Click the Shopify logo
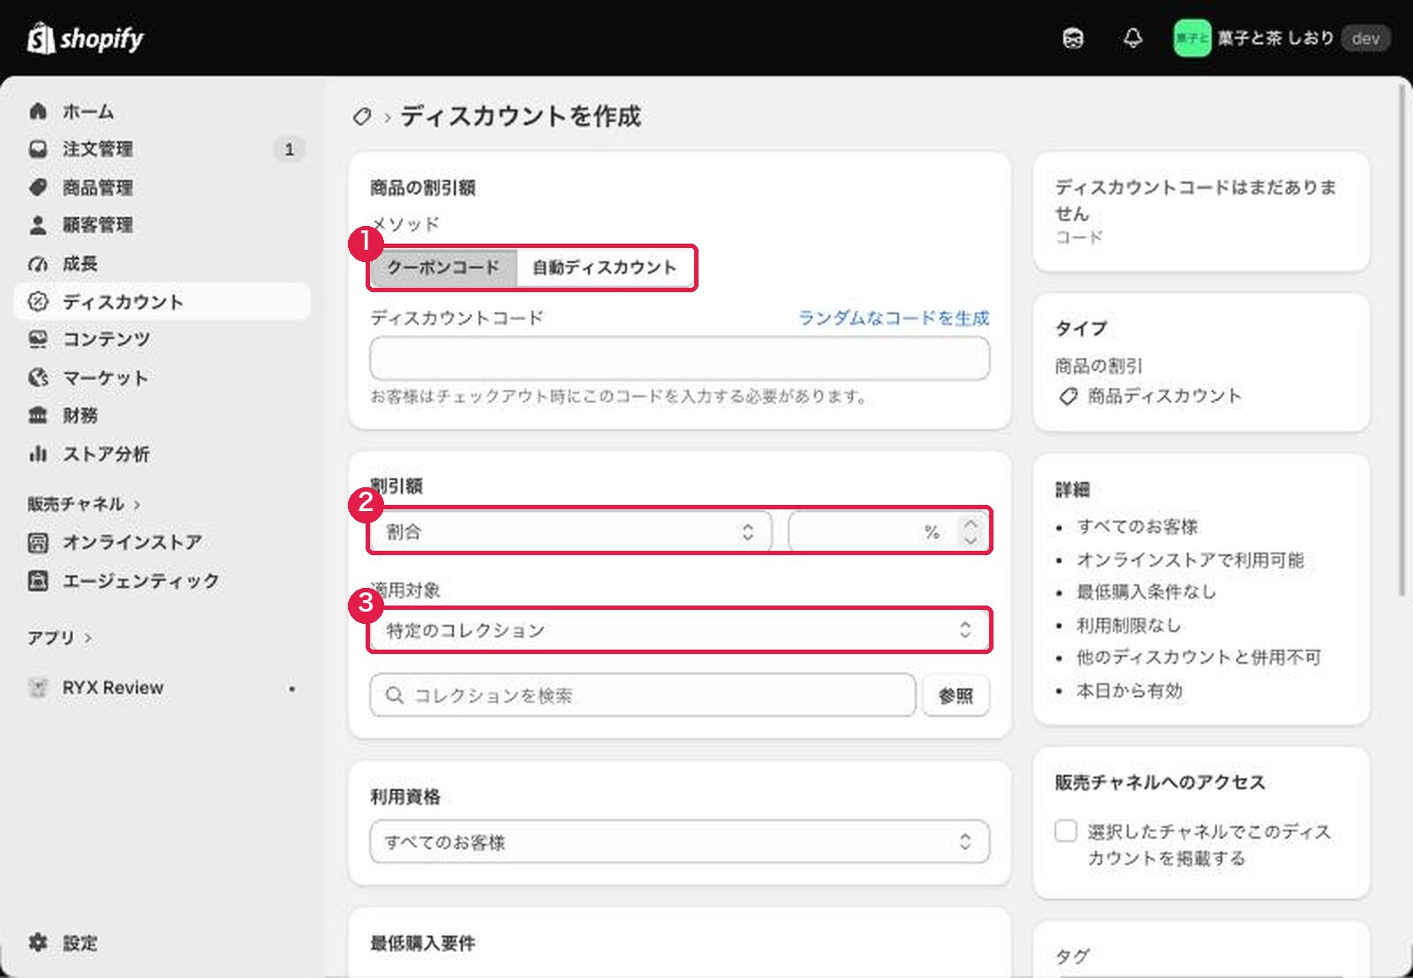 click(x=85, y=38)
